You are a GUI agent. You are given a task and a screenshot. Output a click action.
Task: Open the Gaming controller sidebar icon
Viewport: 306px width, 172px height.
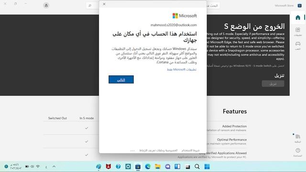(298, 45)
